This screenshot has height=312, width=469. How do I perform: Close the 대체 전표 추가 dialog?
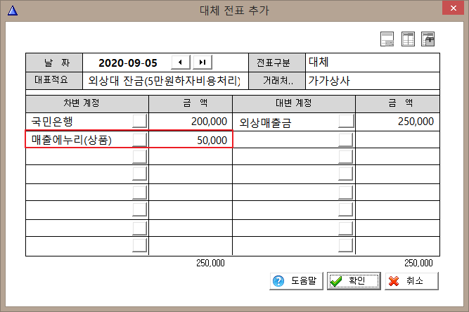pyautogui.click(x=453, y=8)
